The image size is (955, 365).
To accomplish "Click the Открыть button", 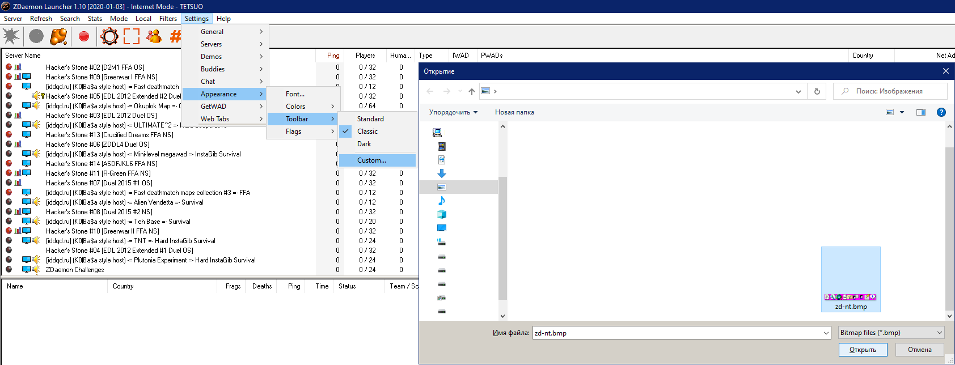I will point(863,350).
